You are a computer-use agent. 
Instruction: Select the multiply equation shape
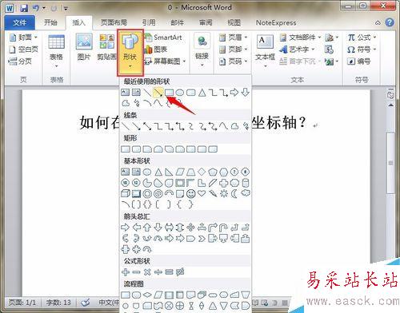pos(147,272)
